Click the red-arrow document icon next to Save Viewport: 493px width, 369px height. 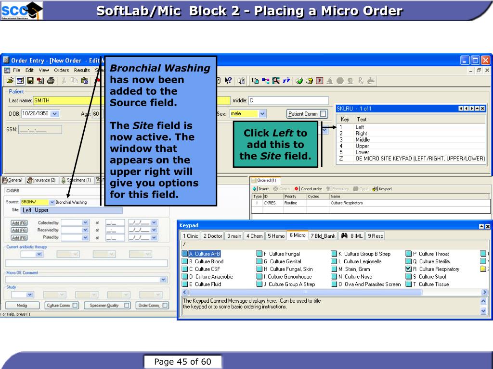tap(40, 81)
